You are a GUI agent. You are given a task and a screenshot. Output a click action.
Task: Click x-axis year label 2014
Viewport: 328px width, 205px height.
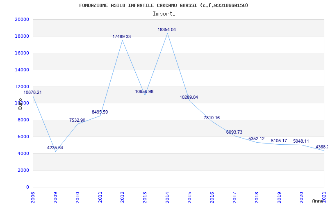pyautogui.click(x=167, y=197)
